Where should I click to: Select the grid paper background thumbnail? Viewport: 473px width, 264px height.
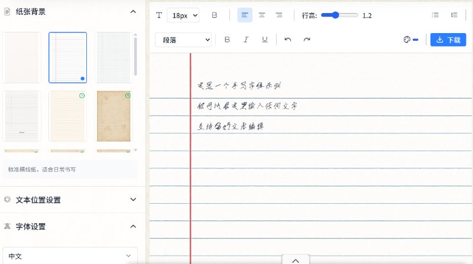[x=114, y=57]
